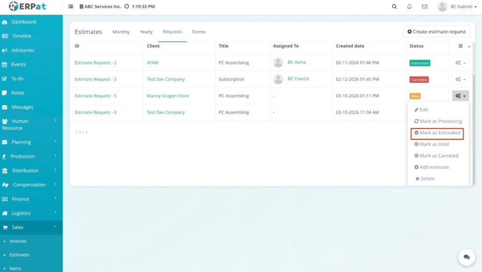
Task: Click the search magnifier icon in top bar
Action: (x=394, y=7)
